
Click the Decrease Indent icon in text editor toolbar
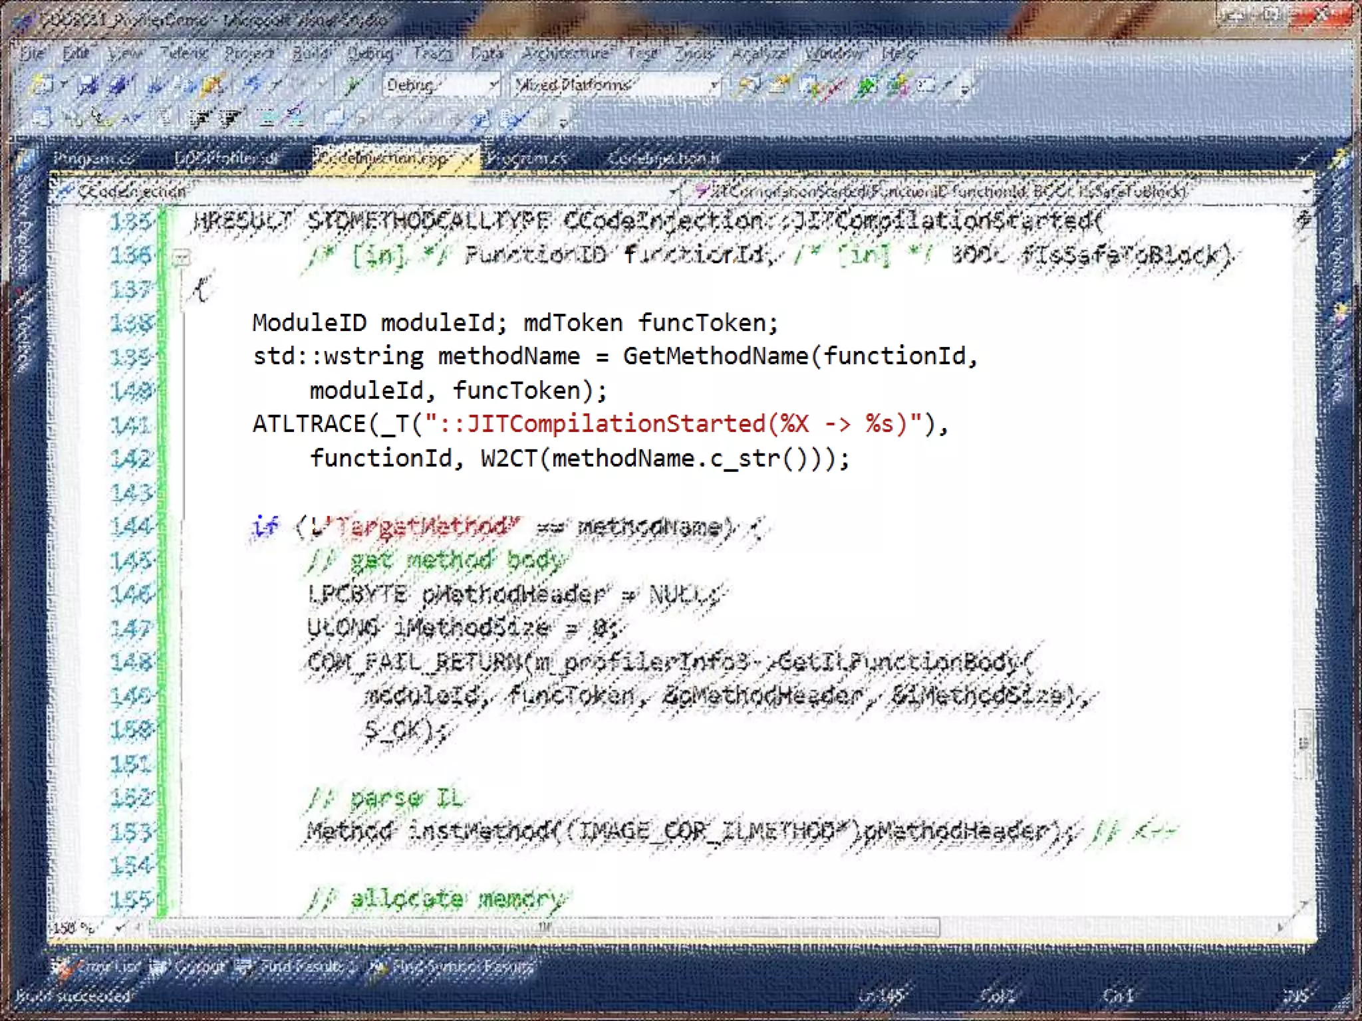pos(199,120)
